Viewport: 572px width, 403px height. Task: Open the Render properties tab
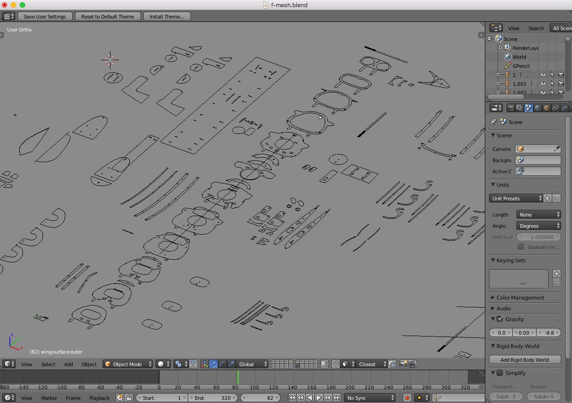click(510, 108)
